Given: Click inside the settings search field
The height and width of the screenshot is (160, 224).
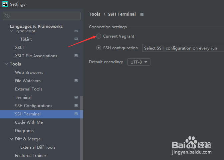Looking at the screenshot, I should pos(45,16).
